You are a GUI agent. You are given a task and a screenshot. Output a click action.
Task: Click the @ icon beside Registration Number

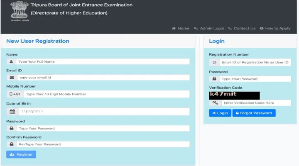tap(214, 62)
